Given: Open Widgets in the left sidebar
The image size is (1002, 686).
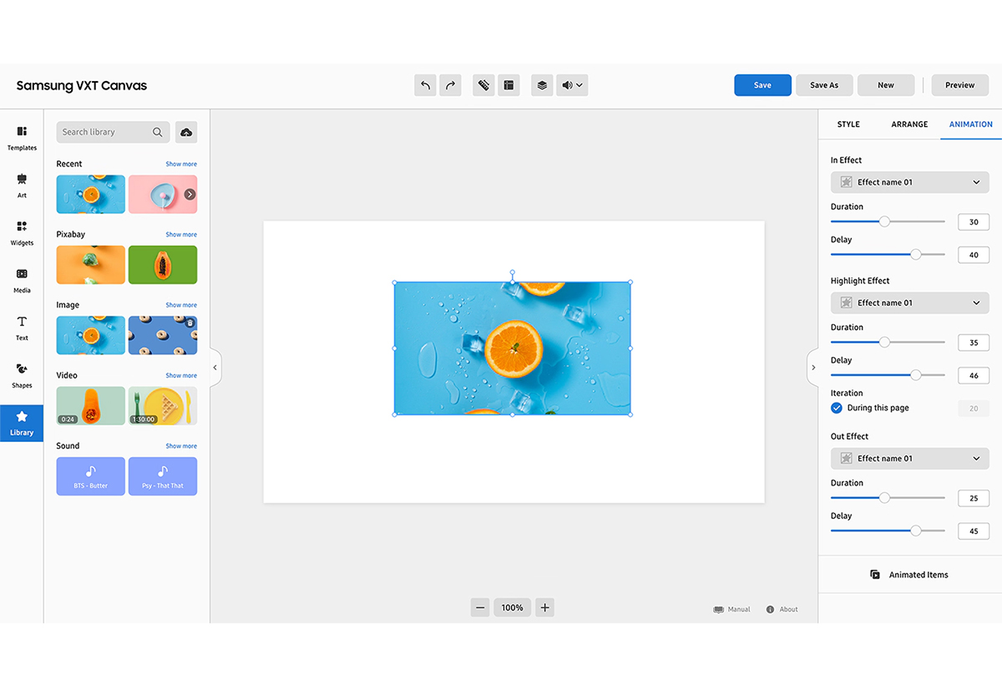Looking at the screenshot, I should pyautogui.click(x=22, y=232).
